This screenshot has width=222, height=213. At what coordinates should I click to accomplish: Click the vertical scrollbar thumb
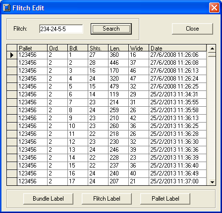[212, 55]
